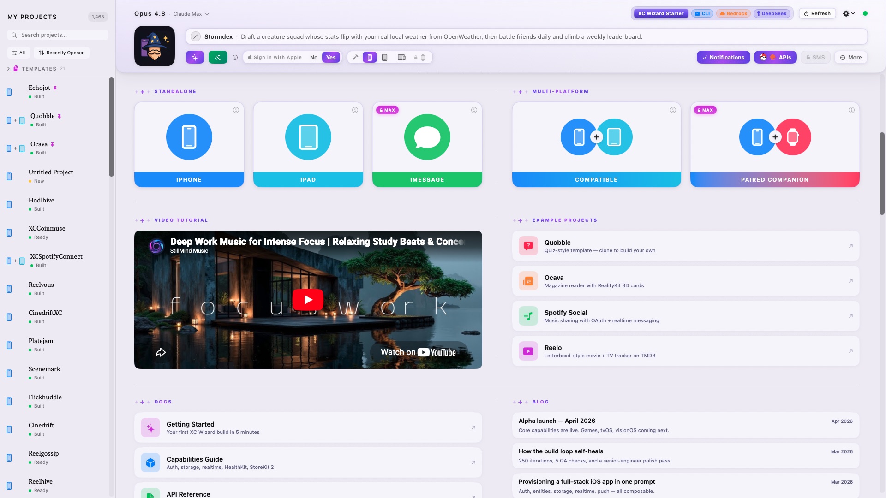The image size is (886, 498).
Task: Open the More options menu
Action: coord(851,57)
